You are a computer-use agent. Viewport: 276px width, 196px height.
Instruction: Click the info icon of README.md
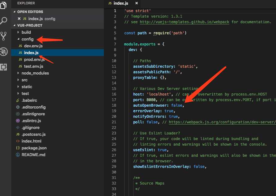[18, 155]
